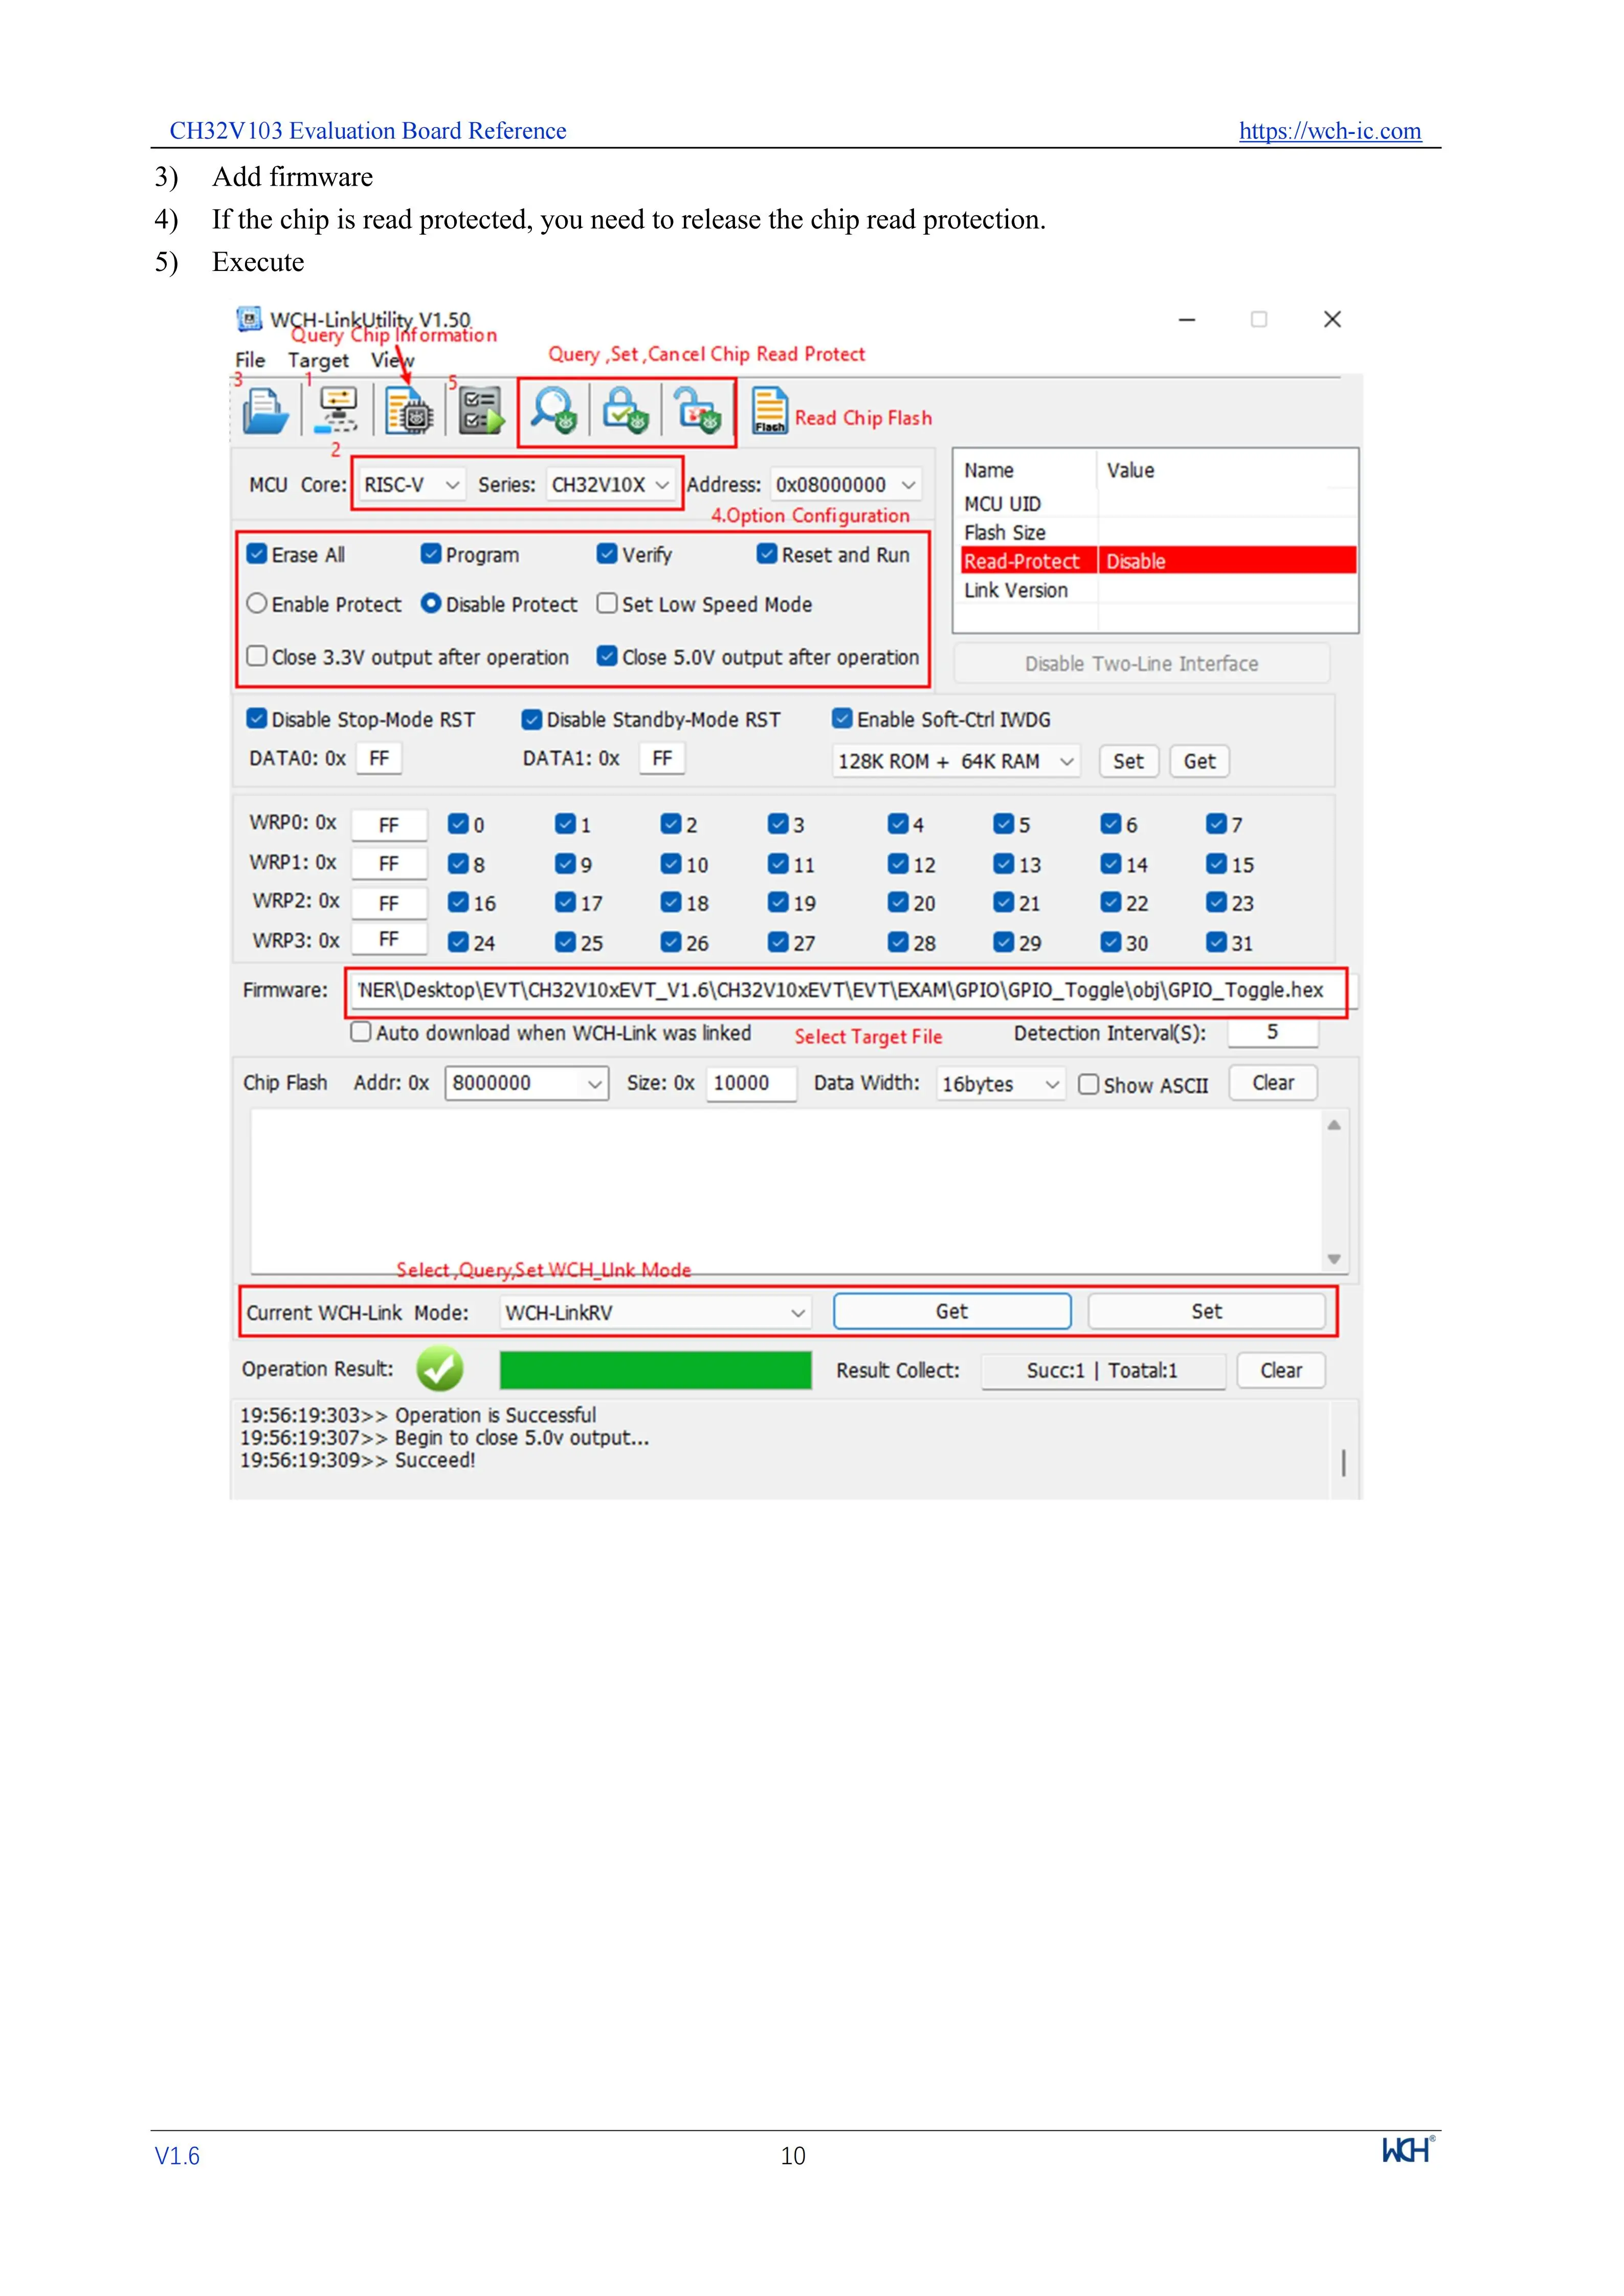Click the green operation progress bar
Image resolution: width=1624 pixels, height=2296 pixels.
coord(655,1369)
